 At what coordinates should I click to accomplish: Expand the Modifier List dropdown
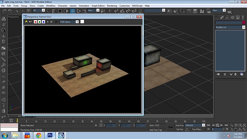(230, 27)
